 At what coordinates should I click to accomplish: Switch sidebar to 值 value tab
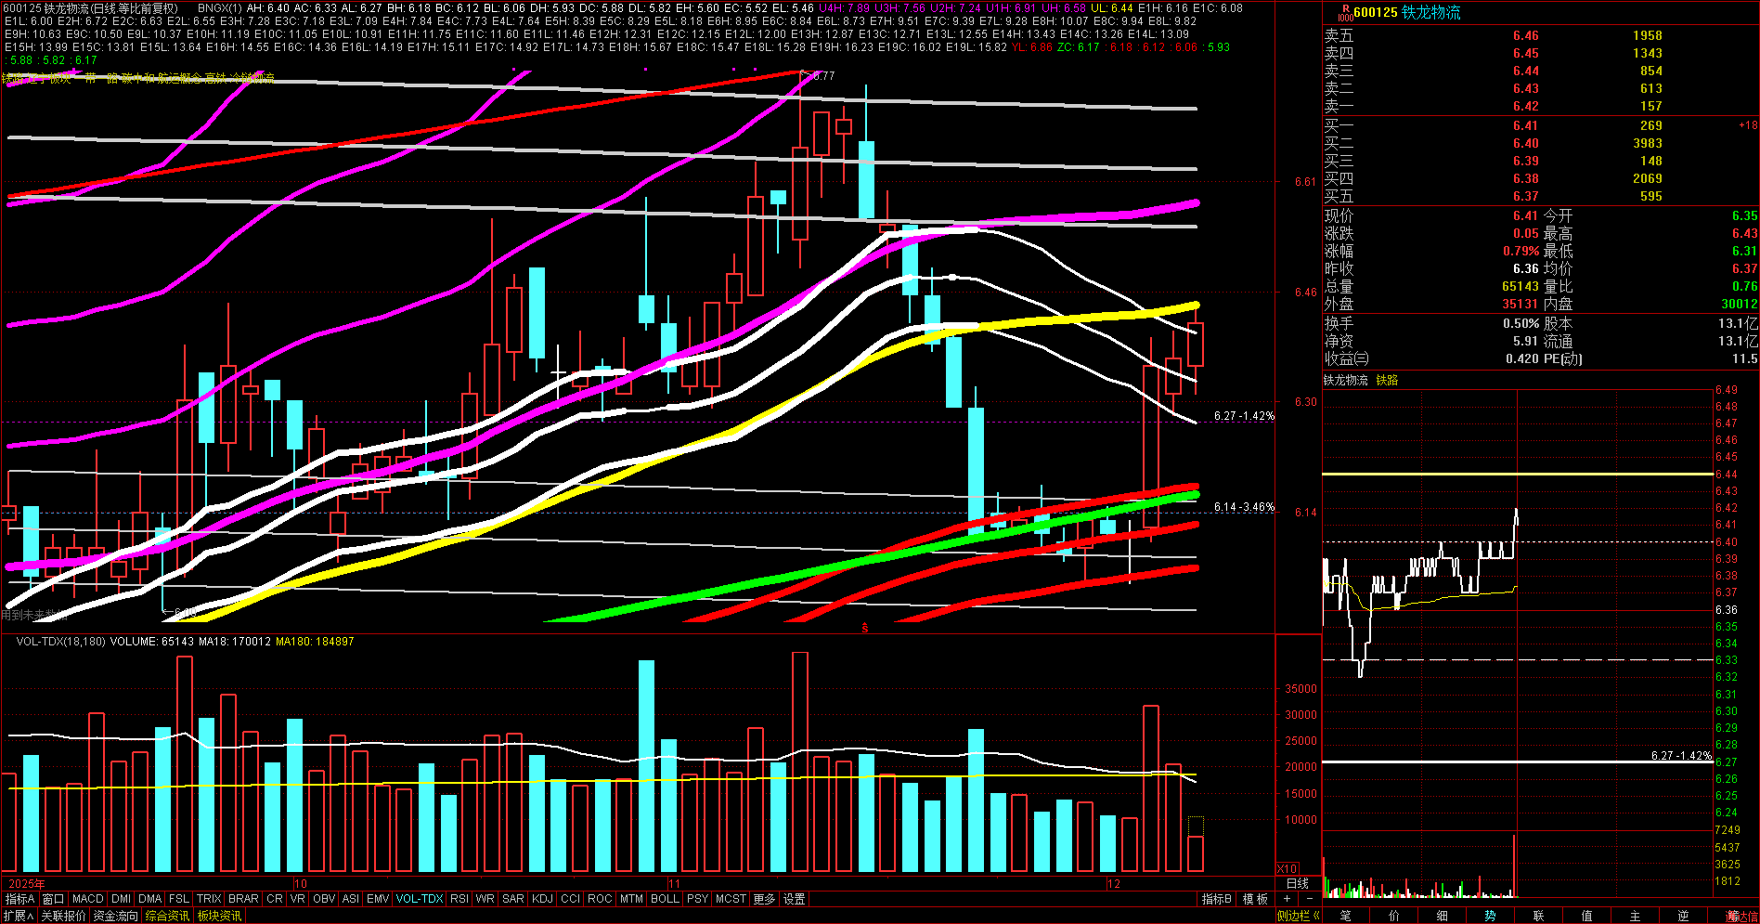[x=1587, y=916]
